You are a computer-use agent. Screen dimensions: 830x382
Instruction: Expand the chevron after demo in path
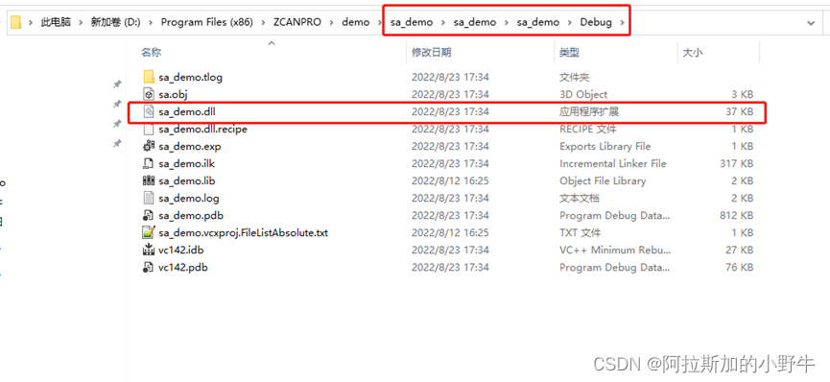click(x=380, y=23)
